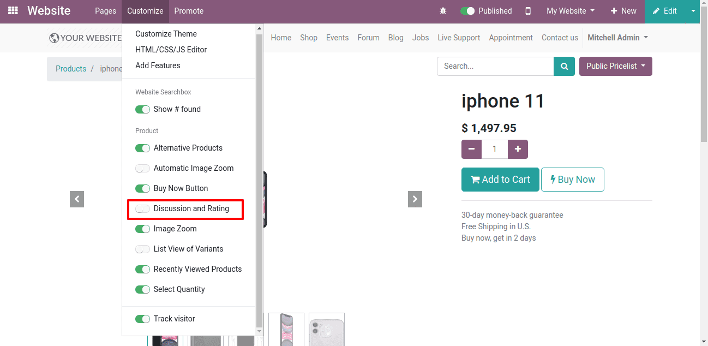Viewport: 708px width, 346px height.
Task: Toggle Recently Viewed Products option
Action: pos(142,269)
